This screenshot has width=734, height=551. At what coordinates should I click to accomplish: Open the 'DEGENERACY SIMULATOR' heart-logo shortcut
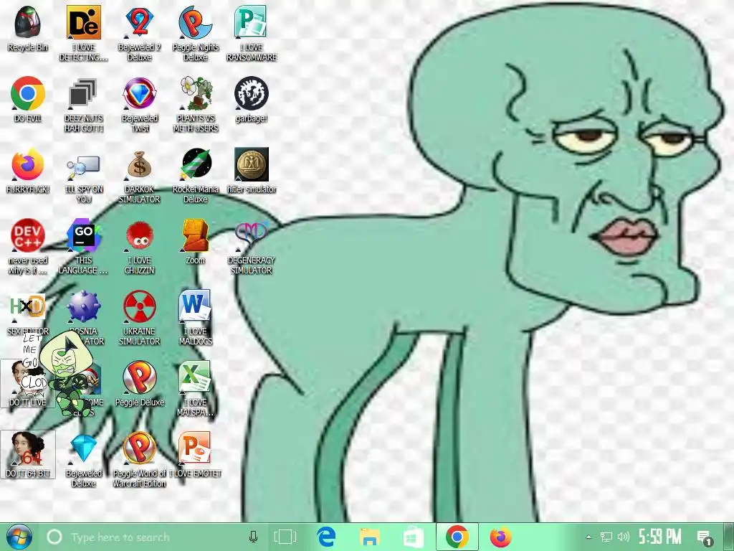[x=252, y=247]
